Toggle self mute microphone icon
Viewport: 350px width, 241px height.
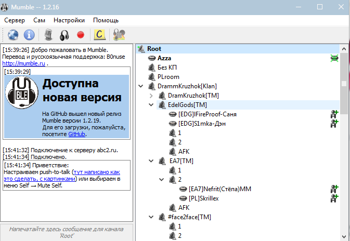tap(48, 35)
